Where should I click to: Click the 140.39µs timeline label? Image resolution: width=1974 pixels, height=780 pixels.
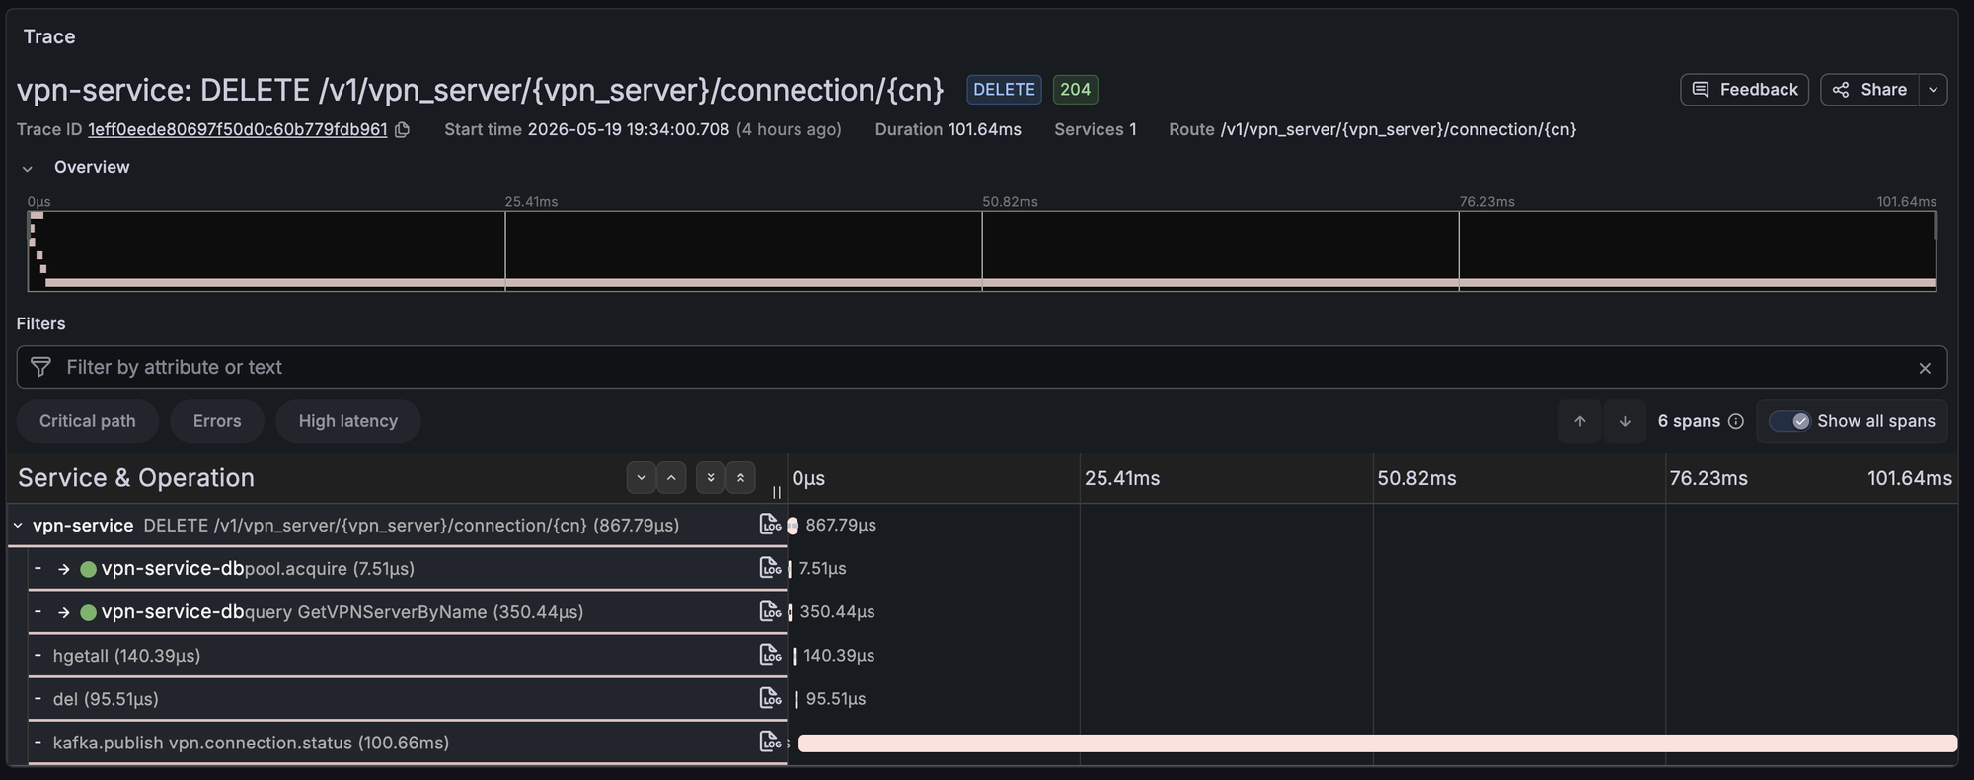(839, 656)
